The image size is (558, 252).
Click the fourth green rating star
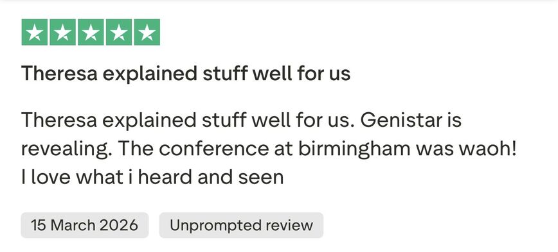(119, 32)
